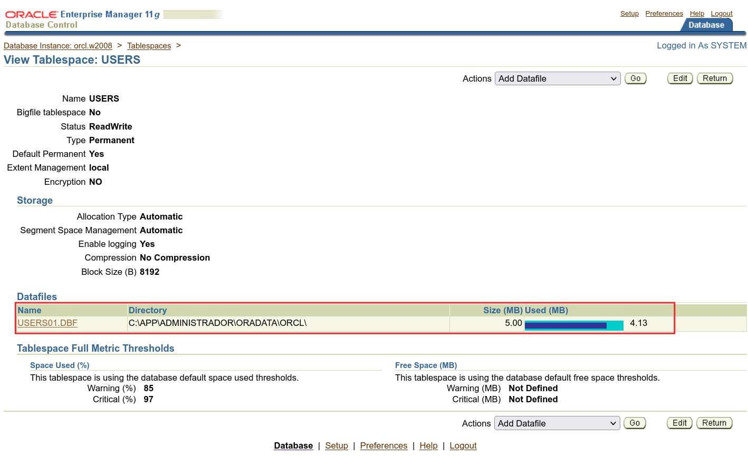Click the bottom Edit button
The height and width of the screenshot is (457, 748).
(679, 423)
